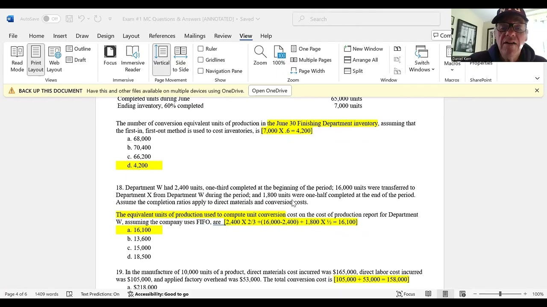Open a New Window
Screen dimensions: 547x307
tap(364, 49)
